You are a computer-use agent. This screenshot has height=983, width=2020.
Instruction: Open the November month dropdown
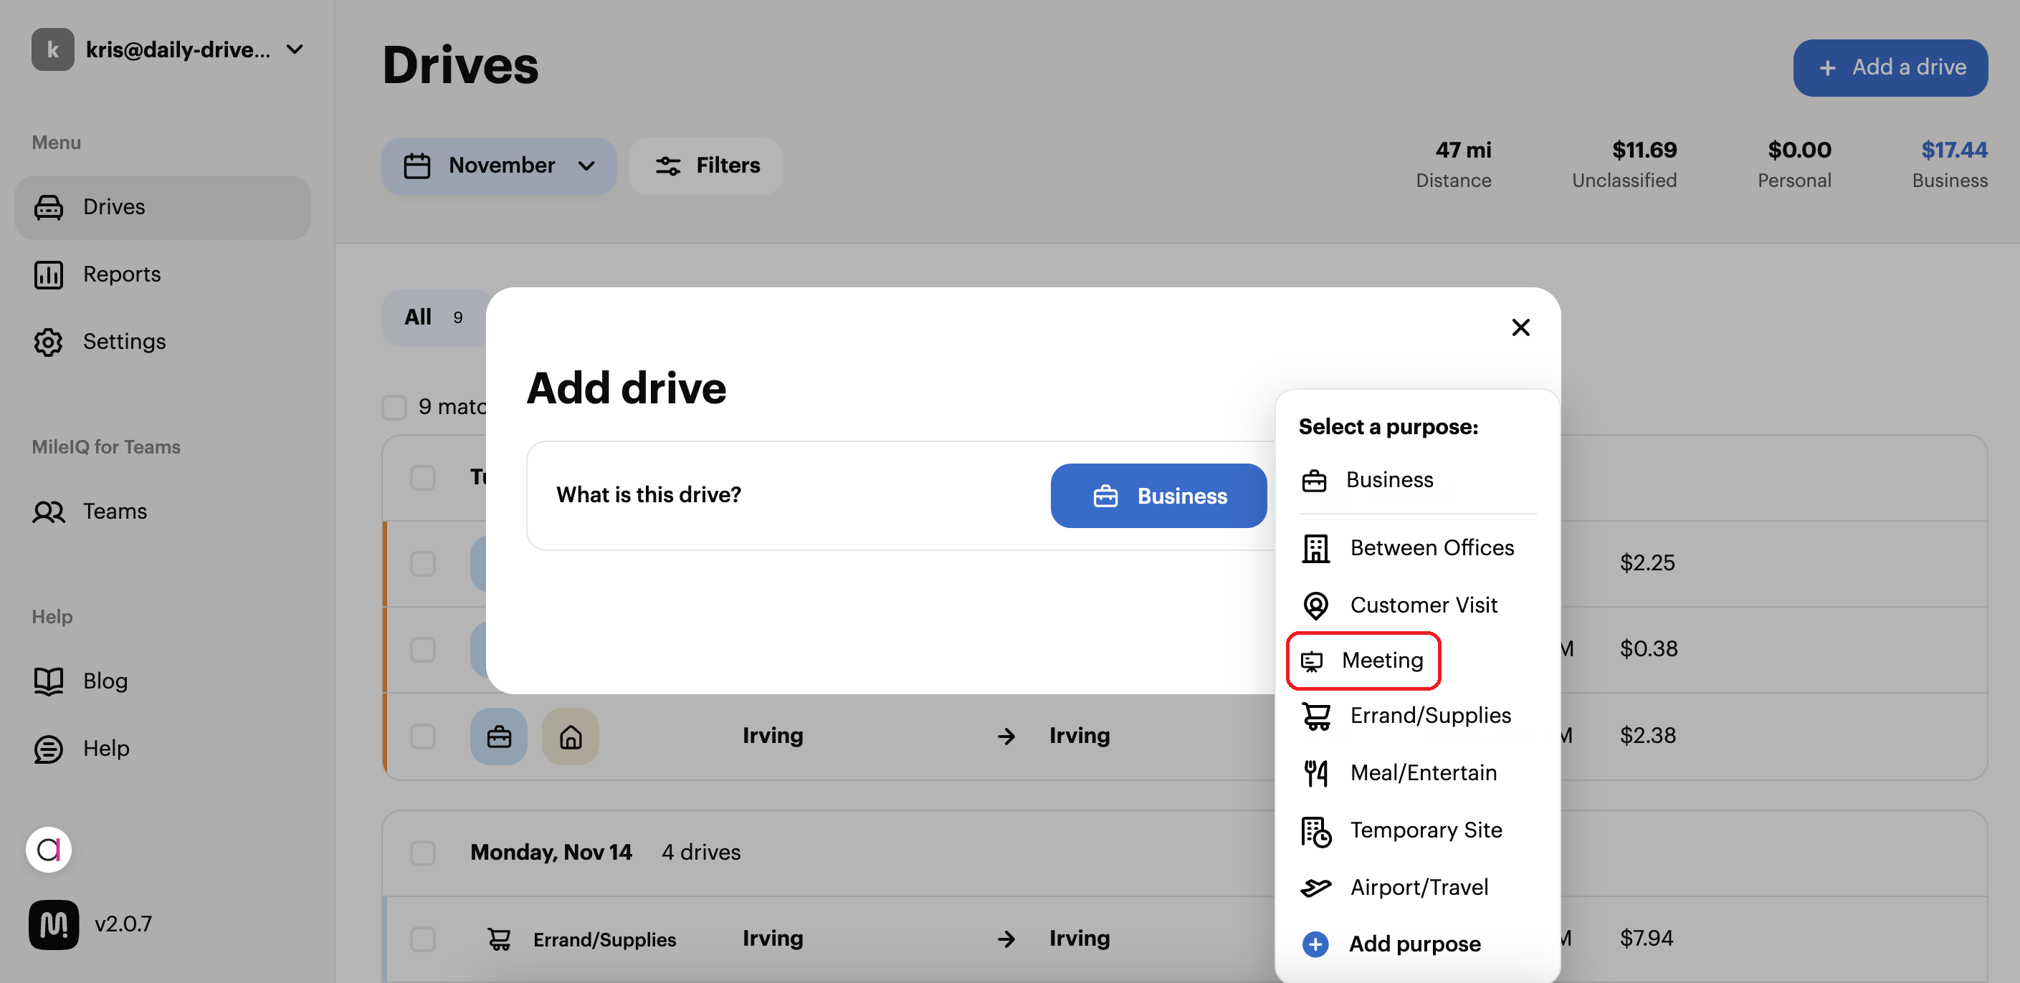point(499,166)
